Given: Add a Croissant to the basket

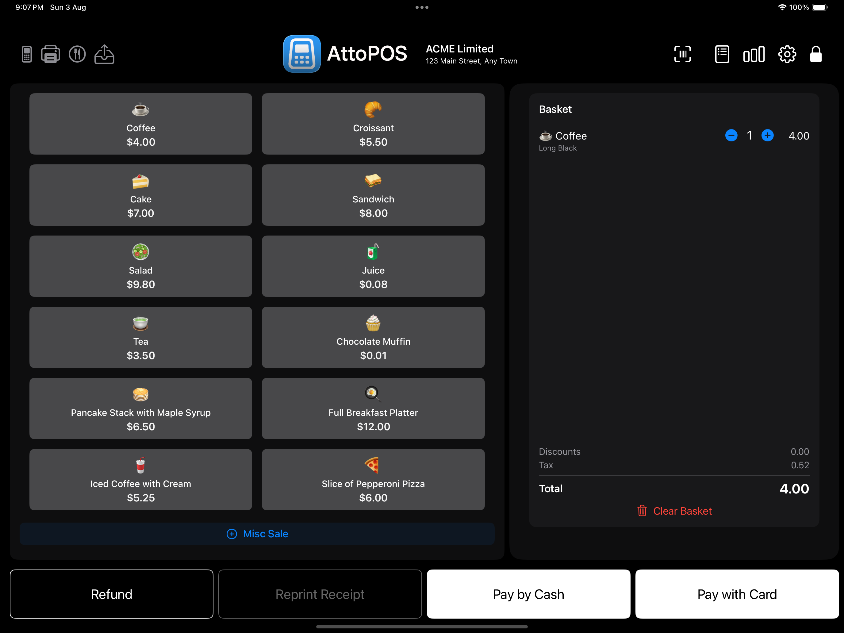Looking at the screenshot, I should (x=373, y=124).
